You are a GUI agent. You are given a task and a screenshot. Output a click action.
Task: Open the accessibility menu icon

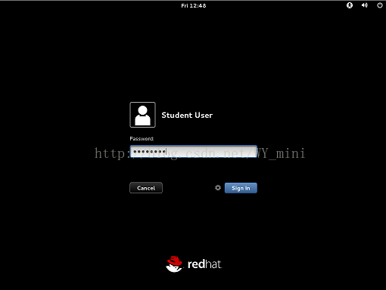[x=350, y=5]
